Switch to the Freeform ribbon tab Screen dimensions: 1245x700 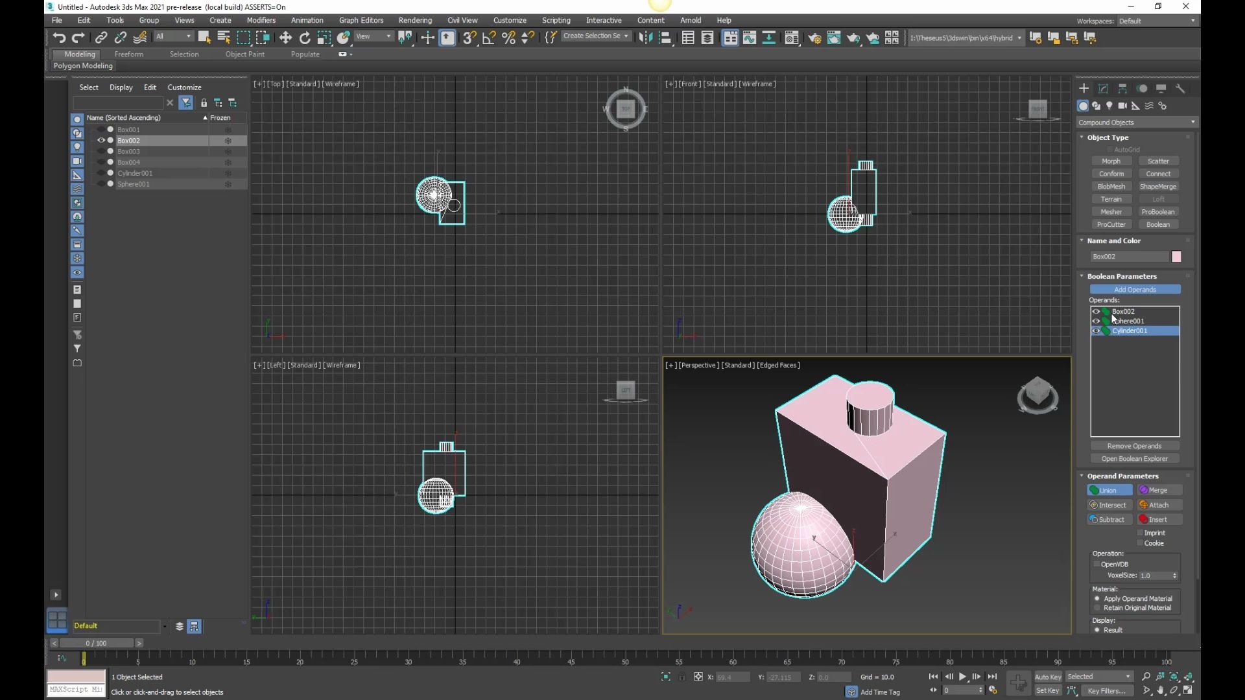[129, 54]
